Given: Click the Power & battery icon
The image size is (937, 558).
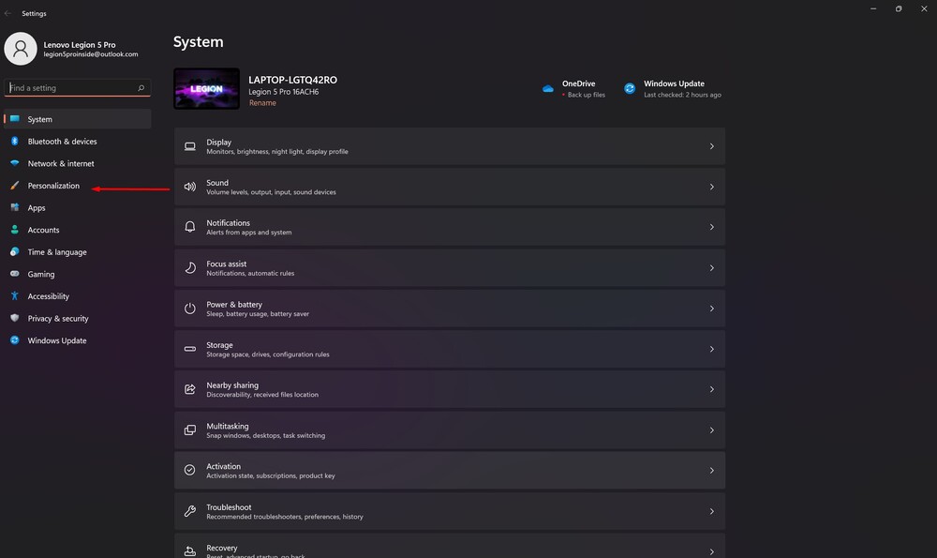Looking at the screenshot, I should [x=190, y=309].
